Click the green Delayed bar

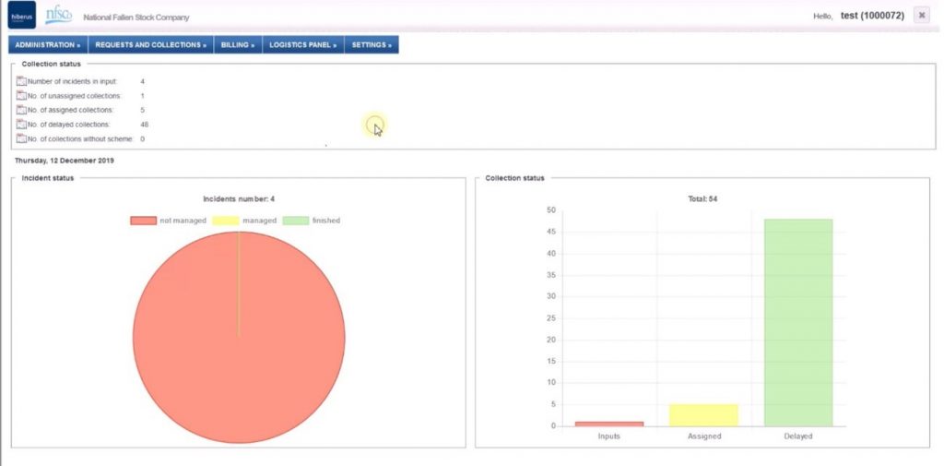(798, 323)
